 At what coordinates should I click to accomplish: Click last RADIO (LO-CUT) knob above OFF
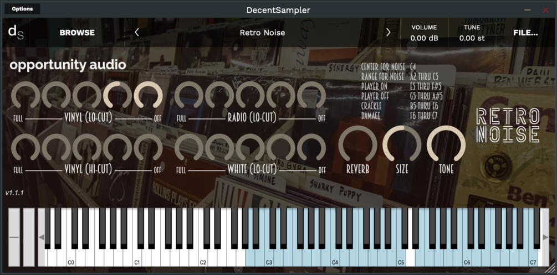(311, 96)
